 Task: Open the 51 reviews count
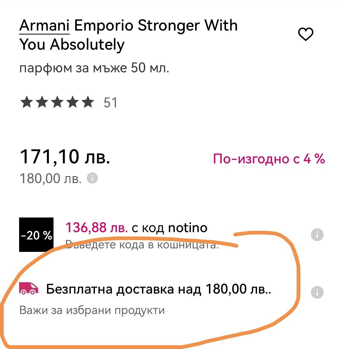[x=111, y=103]
